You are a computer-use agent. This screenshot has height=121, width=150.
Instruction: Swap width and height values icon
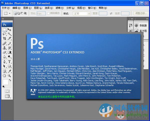pyautogui.click(x=111, y=13)
